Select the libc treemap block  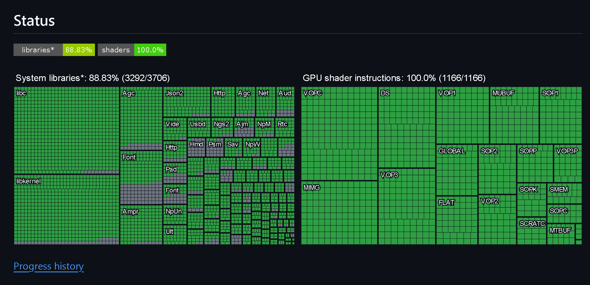pos(67,130)
